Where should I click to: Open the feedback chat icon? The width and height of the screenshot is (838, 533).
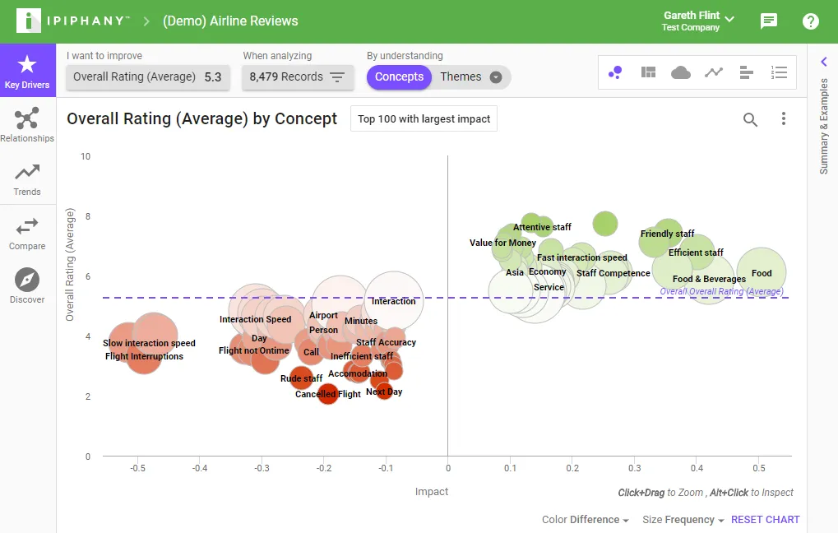(769, 21)
